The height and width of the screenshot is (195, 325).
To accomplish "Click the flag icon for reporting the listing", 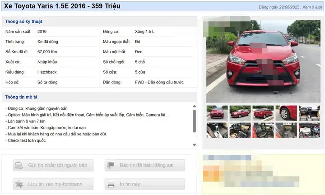I will point(111,165).
